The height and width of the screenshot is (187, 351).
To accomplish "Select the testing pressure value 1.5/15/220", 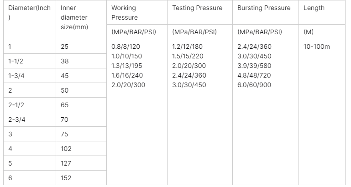I will click(x=188, y=56).
